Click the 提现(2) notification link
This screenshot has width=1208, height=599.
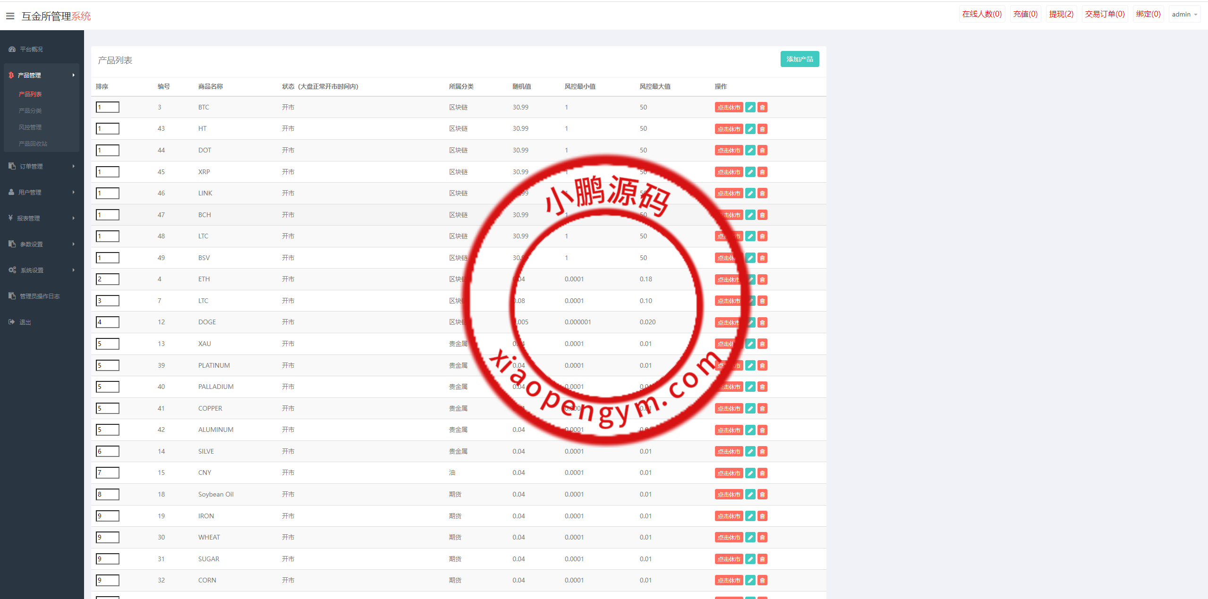(1061, 14)
